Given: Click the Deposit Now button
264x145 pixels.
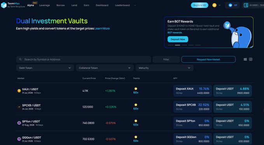Looking at the screenshot, I should click(x=178, y=39).
